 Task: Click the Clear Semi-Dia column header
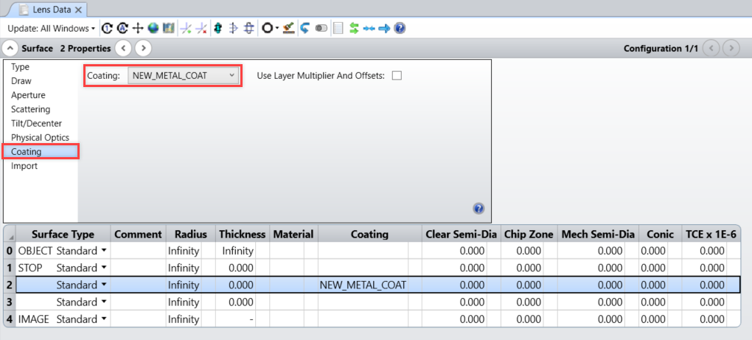tap(461, 234)
